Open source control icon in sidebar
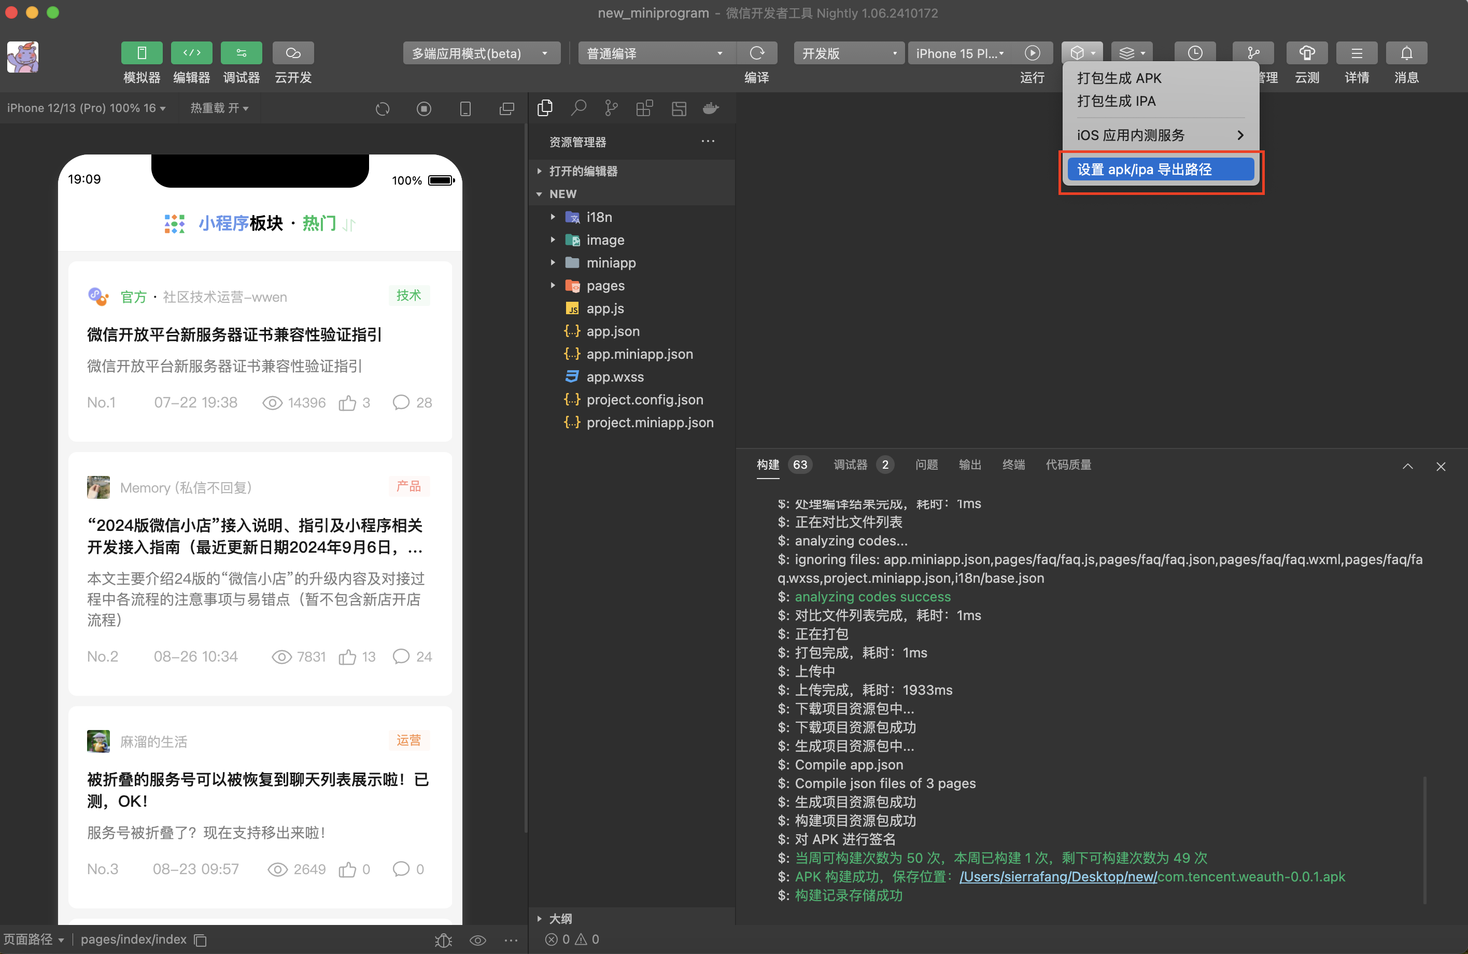The width and height of the screenshot is (1468, 954). [x=611, y=108]
